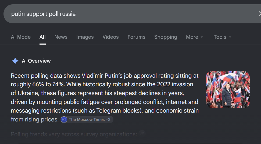This screenshot has height=144, width=261.
Task: Click the small caret arrow next to Tools
Action: tap(230, 37)
